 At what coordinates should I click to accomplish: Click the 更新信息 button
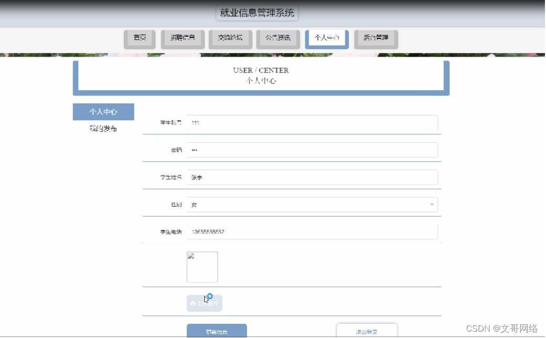click(217, 331)
